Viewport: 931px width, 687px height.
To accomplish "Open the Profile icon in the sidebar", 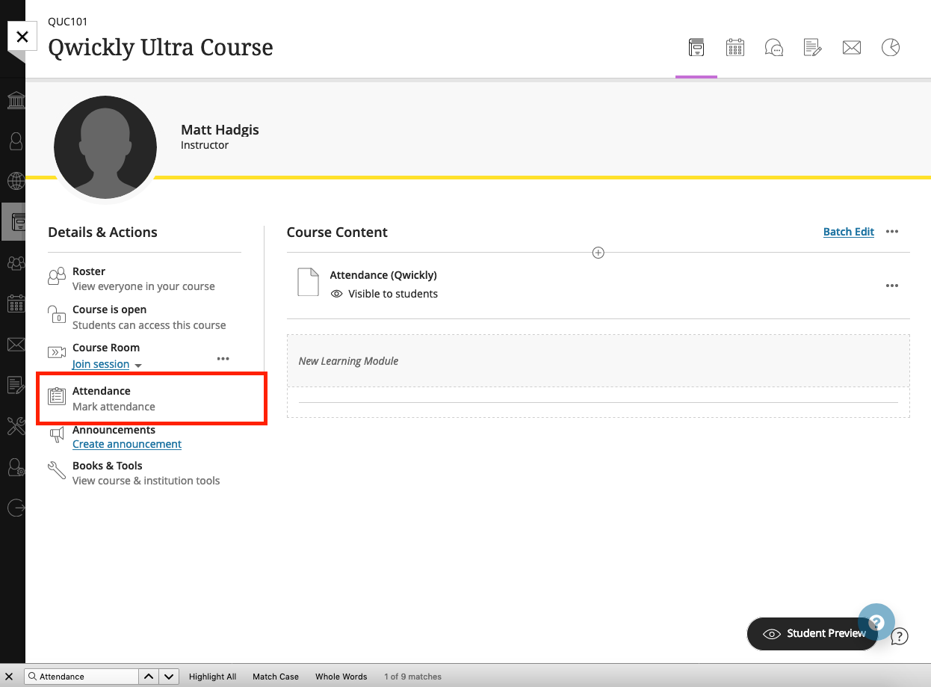I will tap(15, 141).
